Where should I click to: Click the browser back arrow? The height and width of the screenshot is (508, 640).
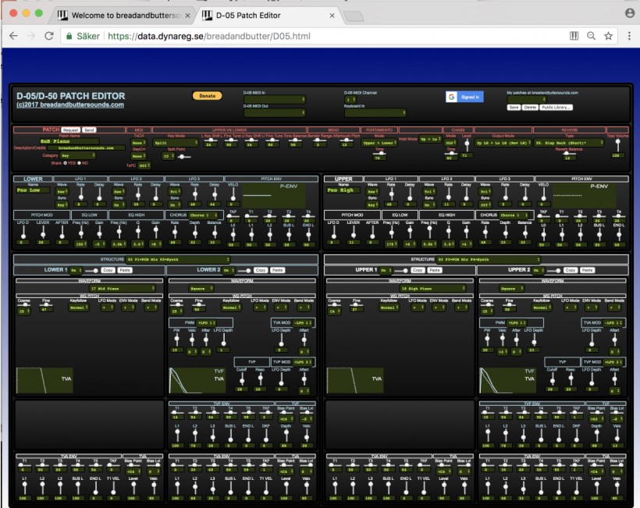(13, 36)
